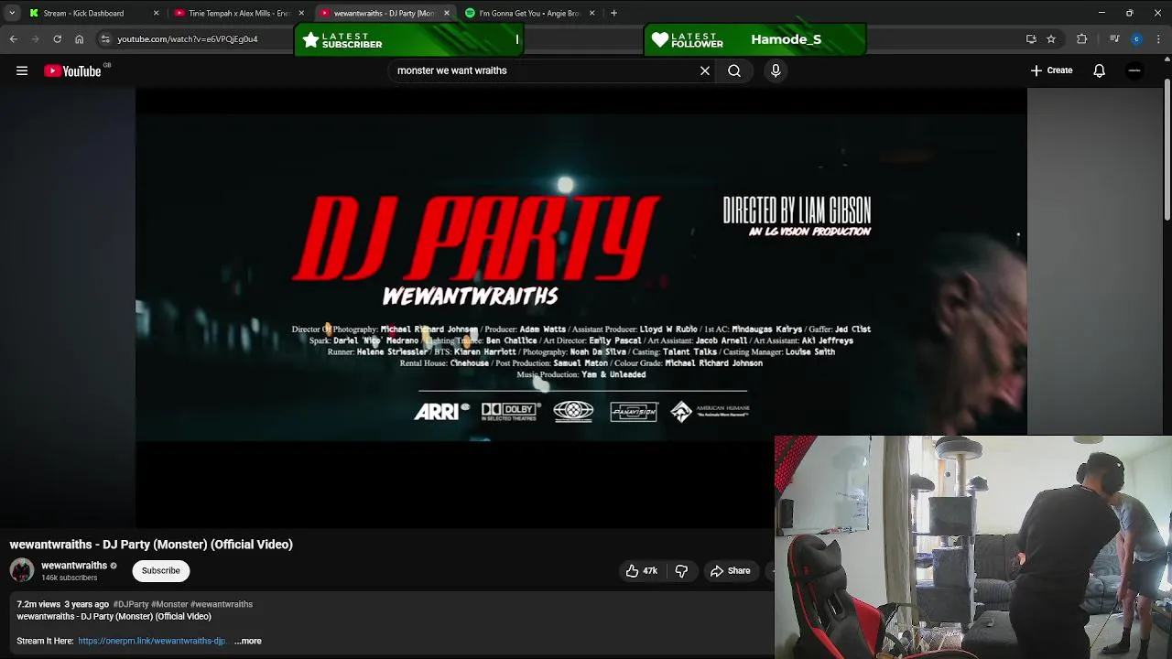Dislike the video with thumbs down
Image resolution: width=1172 pixels, height=659 pixels.
tap(681, 571)
